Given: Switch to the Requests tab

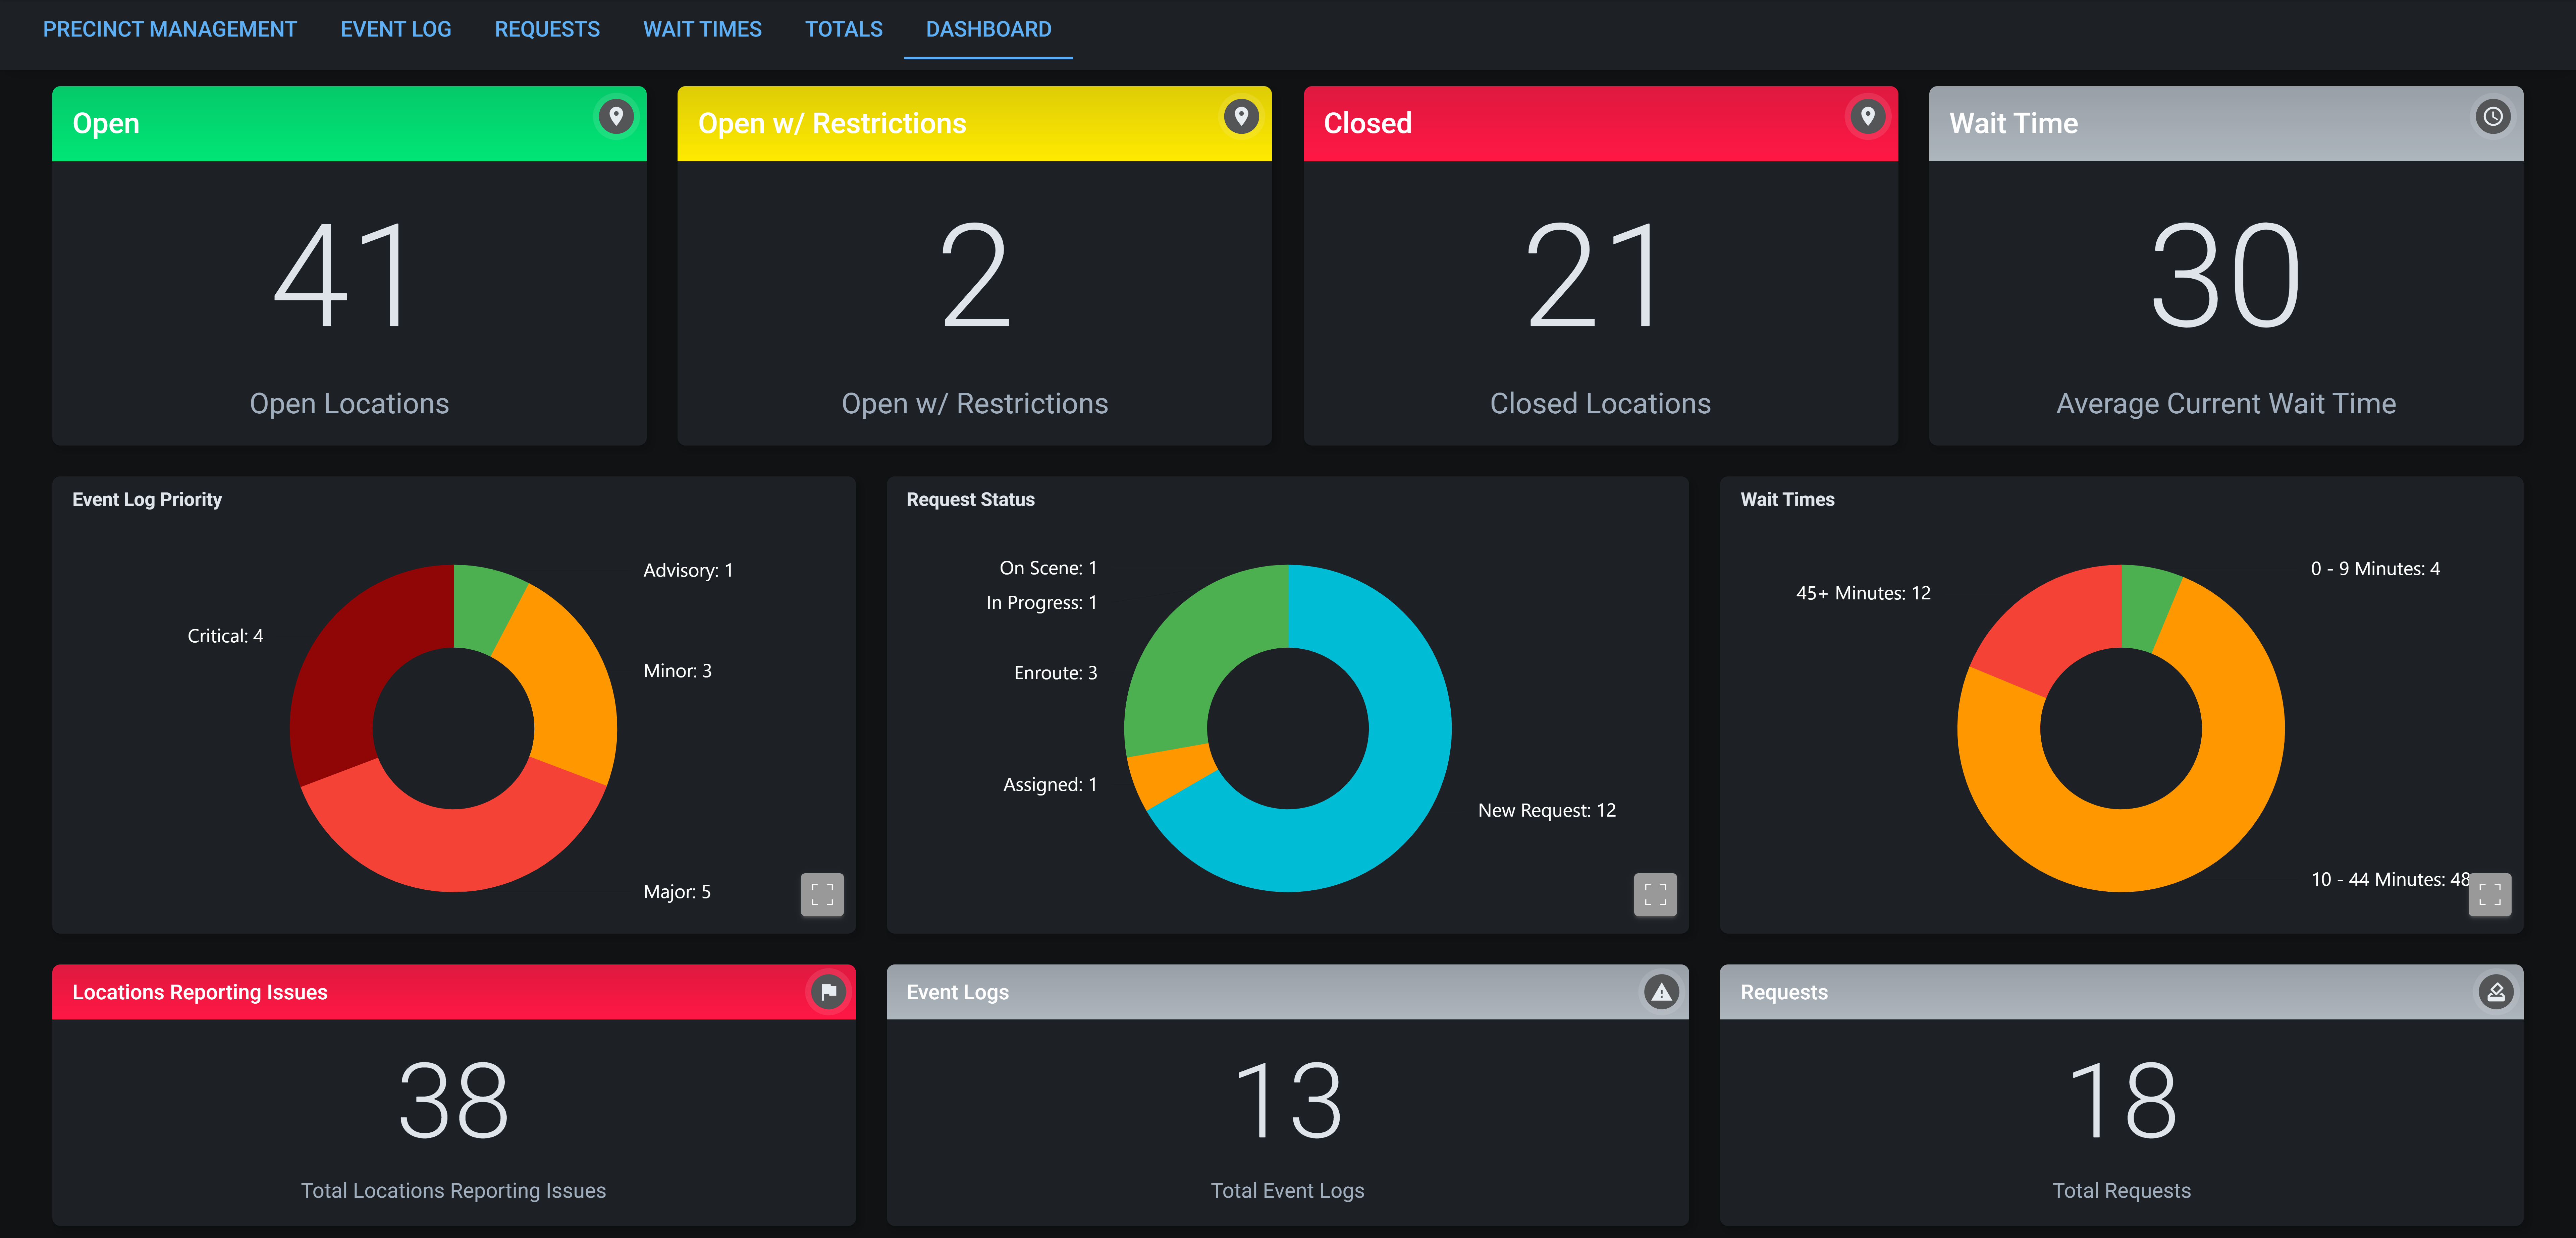Looking at the screenshot, I should (547, 29).
